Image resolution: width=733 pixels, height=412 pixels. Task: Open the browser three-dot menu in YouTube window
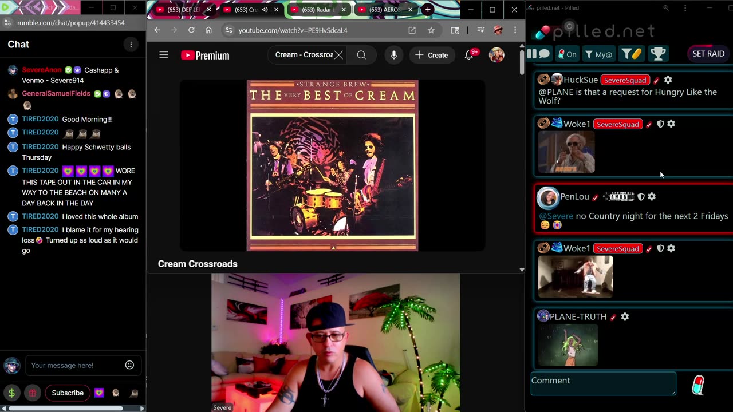[515, 30]
